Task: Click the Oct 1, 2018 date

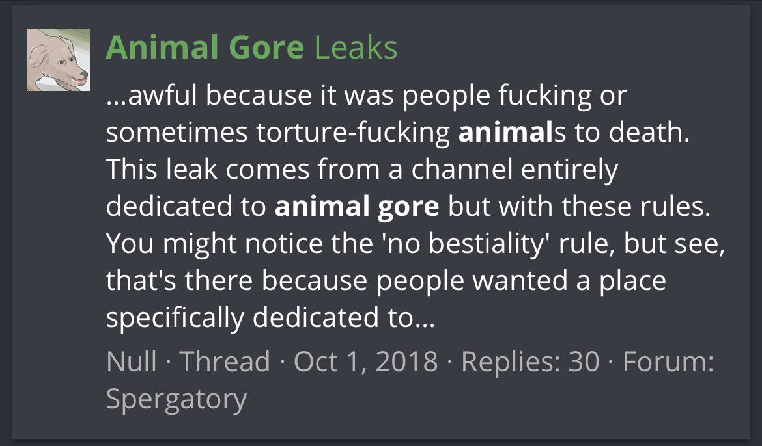Action: coord(365,361)
